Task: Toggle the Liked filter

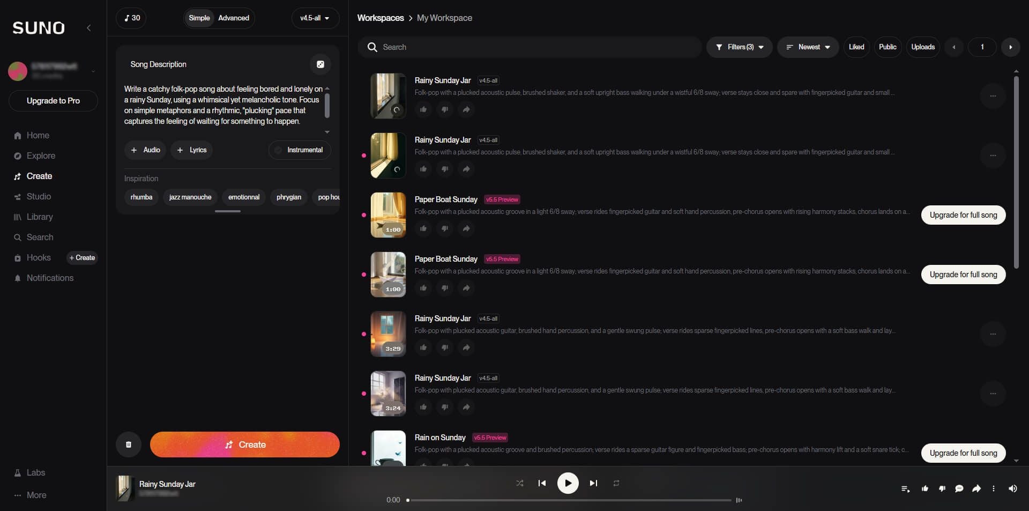Action: click(856, 47)
